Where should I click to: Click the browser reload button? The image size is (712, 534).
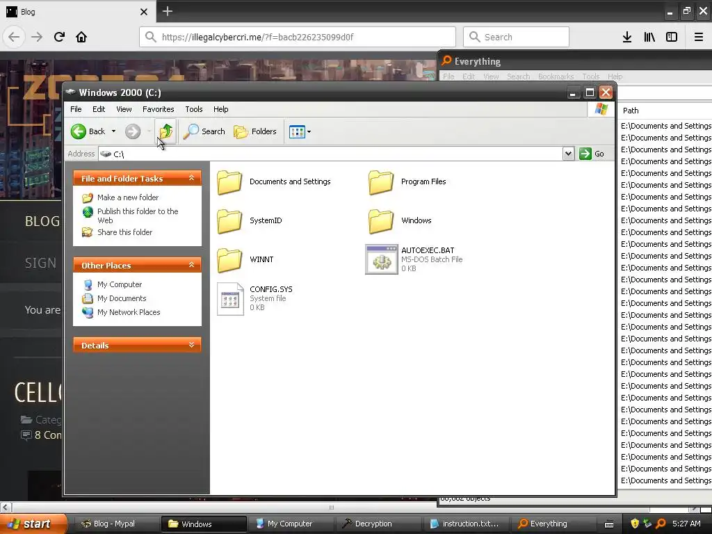(59, 37)
